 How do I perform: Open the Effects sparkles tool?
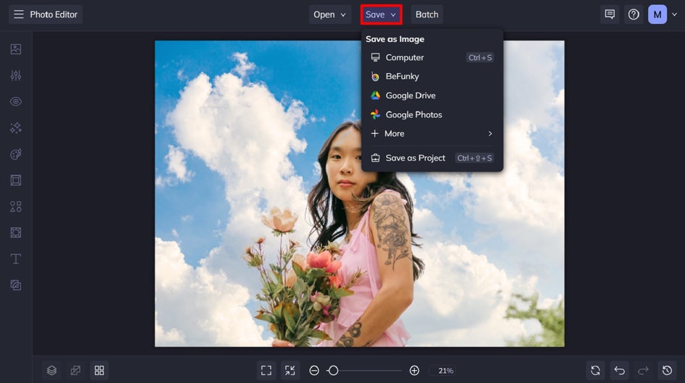(x=16, y=127)
